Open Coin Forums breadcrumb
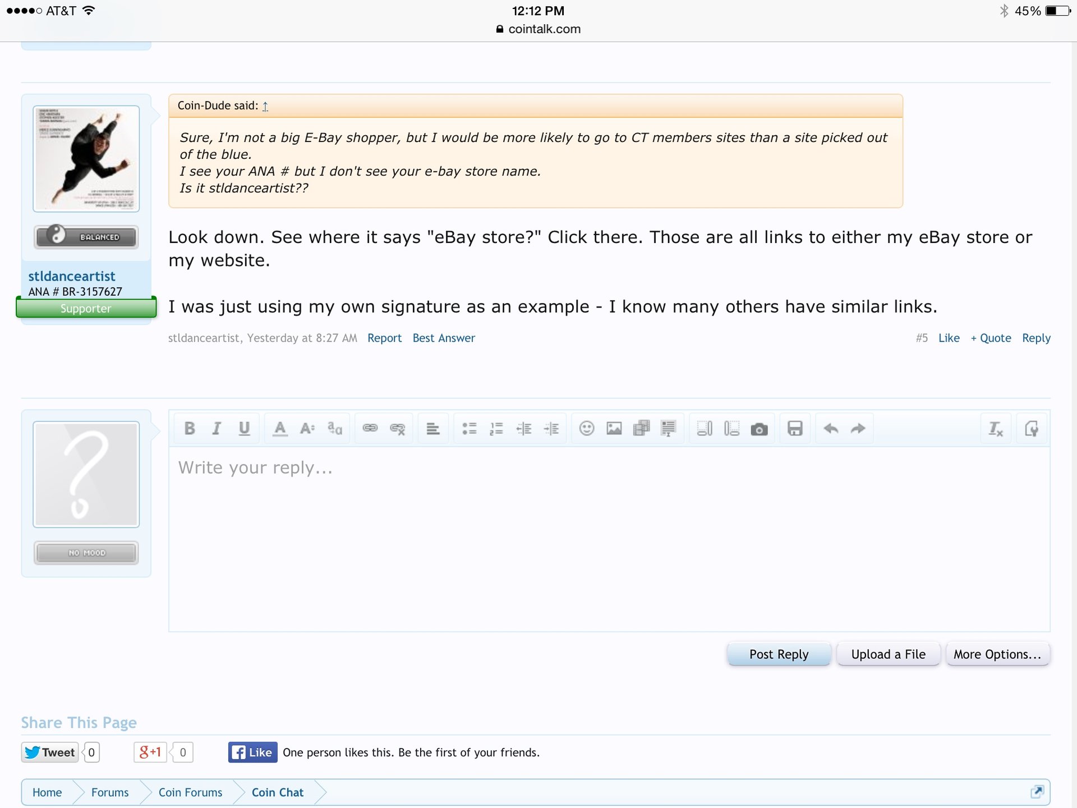This screenshot has width=1077, height=808. [190, 792]
